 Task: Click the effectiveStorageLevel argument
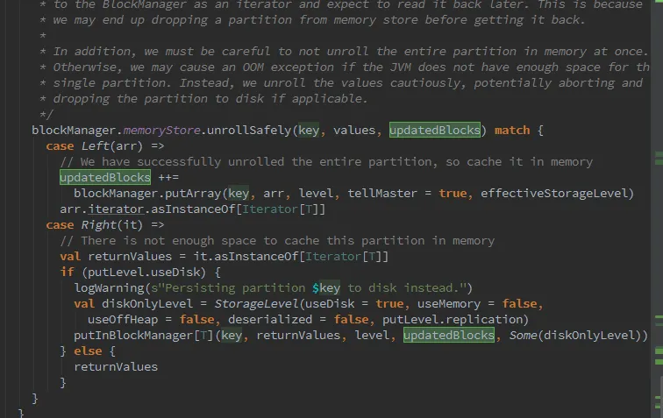click(x=554, y=193)
